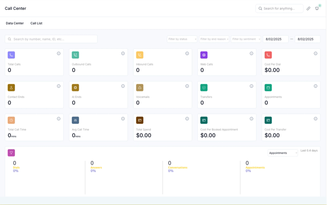Click the Answers funnel label
Viewport: 327px width, 205px height.
96,167
